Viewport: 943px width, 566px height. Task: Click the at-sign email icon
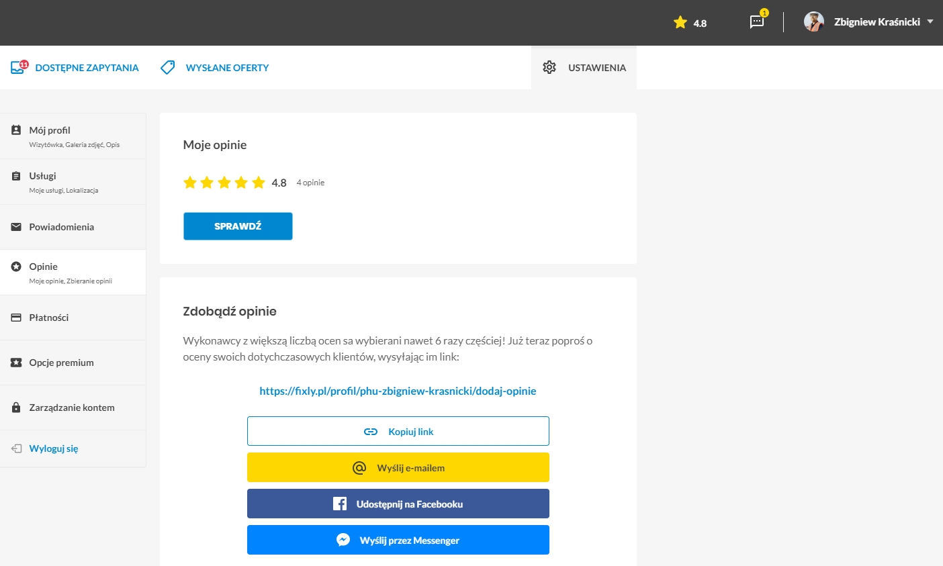point(359,467)
